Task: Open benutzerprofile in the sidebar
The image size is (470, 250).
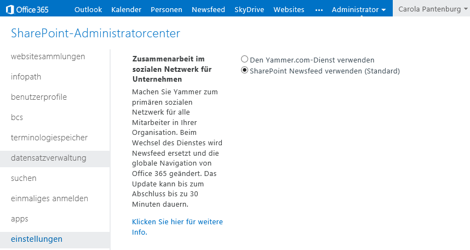Action: pyautogui.click(x=39, y=97)
